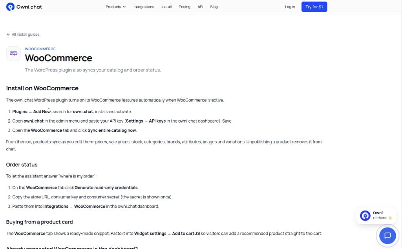The image size is (402, 249).
Task: Visit the Blog nav link
Action: coord(214,7)
